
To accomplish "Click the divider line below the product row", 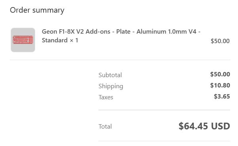I will (120, 60).
